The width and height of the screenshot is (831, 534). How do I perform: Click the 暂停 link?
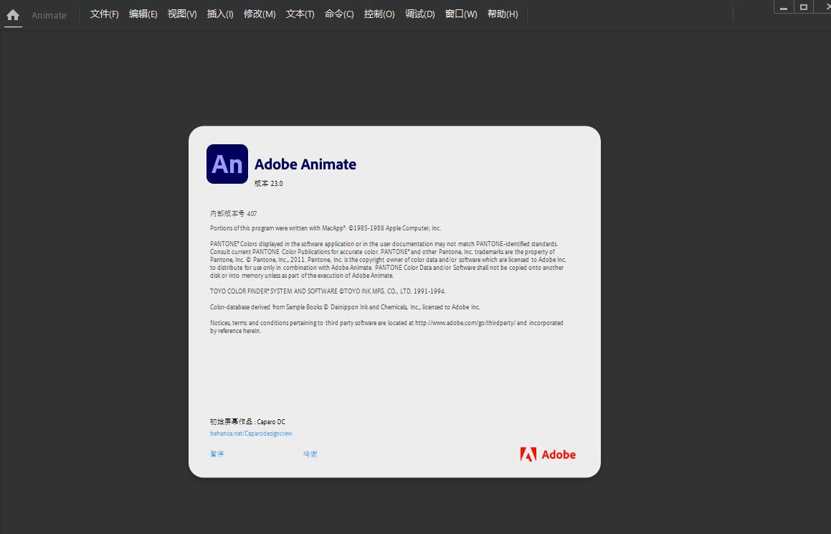pos(217,454)
